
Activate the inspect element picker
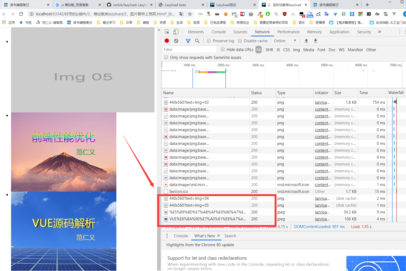pyautogui.click(x=167, y=32)
